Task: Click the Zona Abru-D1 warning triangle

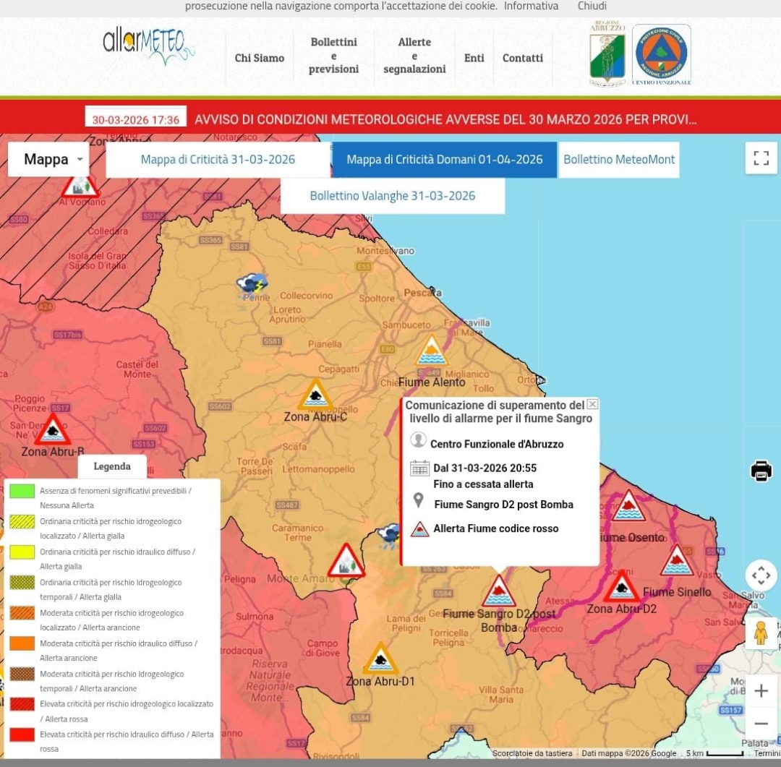Action: click(x=380, y=659)
